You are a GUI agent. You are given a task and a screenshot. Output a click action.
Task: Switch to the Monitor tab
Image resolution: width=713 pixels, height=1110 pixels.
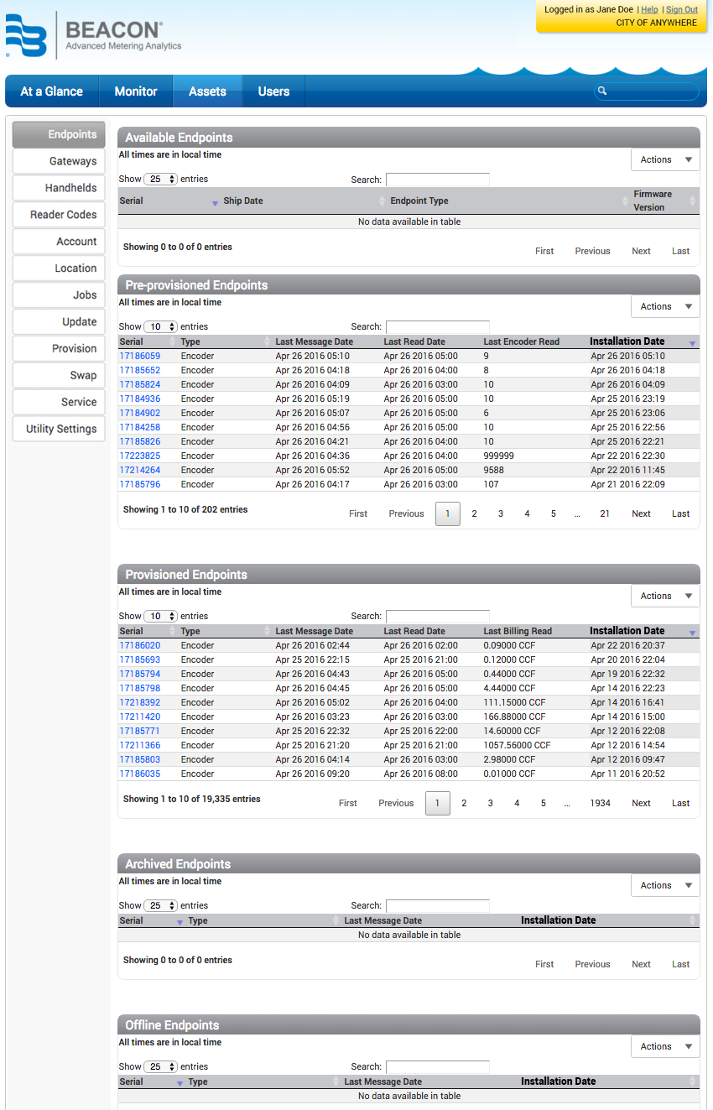(136, 91)
